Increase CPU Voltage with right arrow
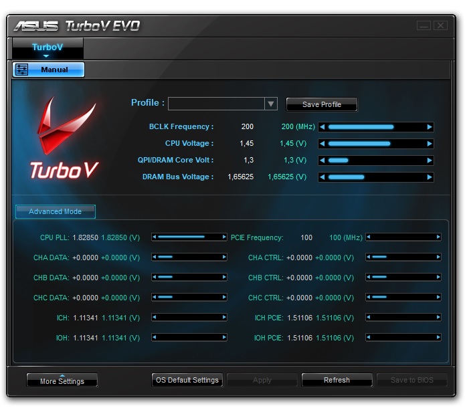The height and width of the screenshot is (414, 465). [x=430, y=144]
